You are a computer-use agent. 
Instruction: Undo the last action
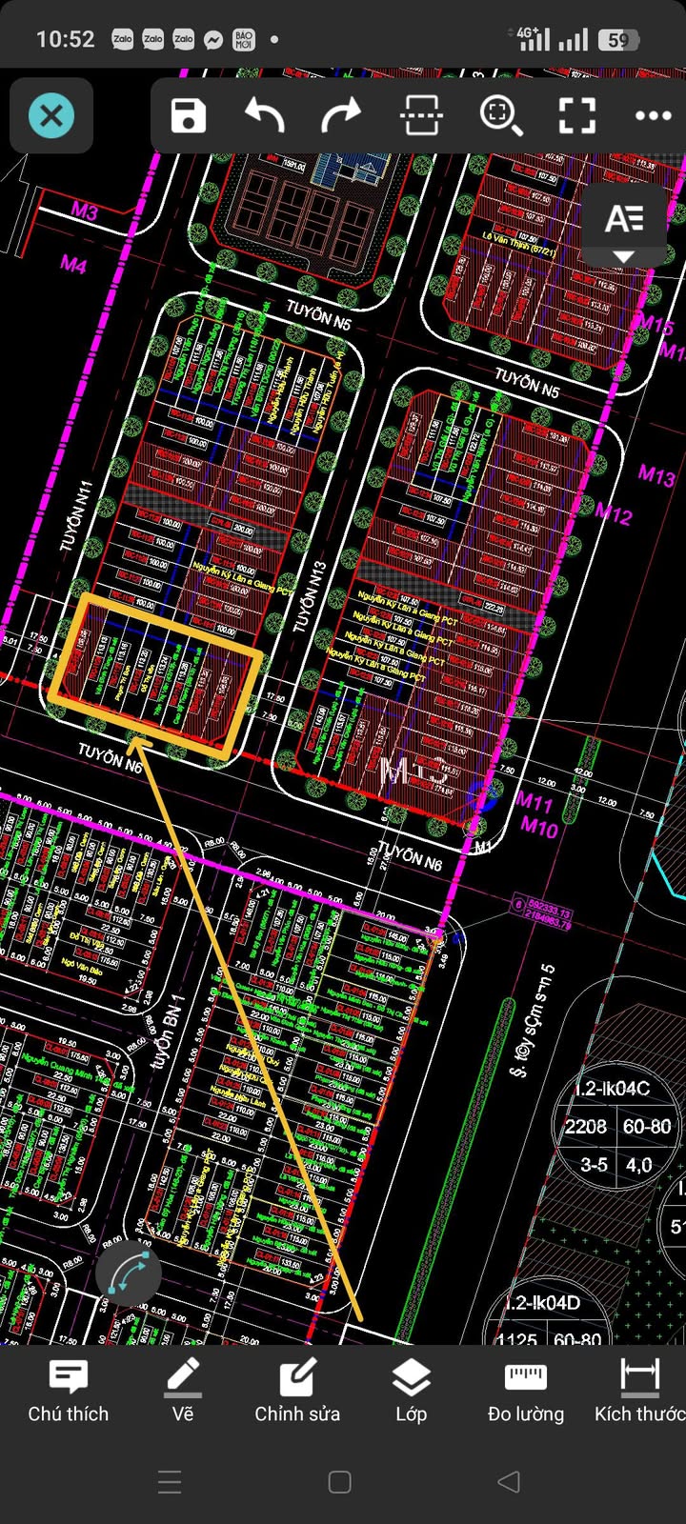pos(265,116)
